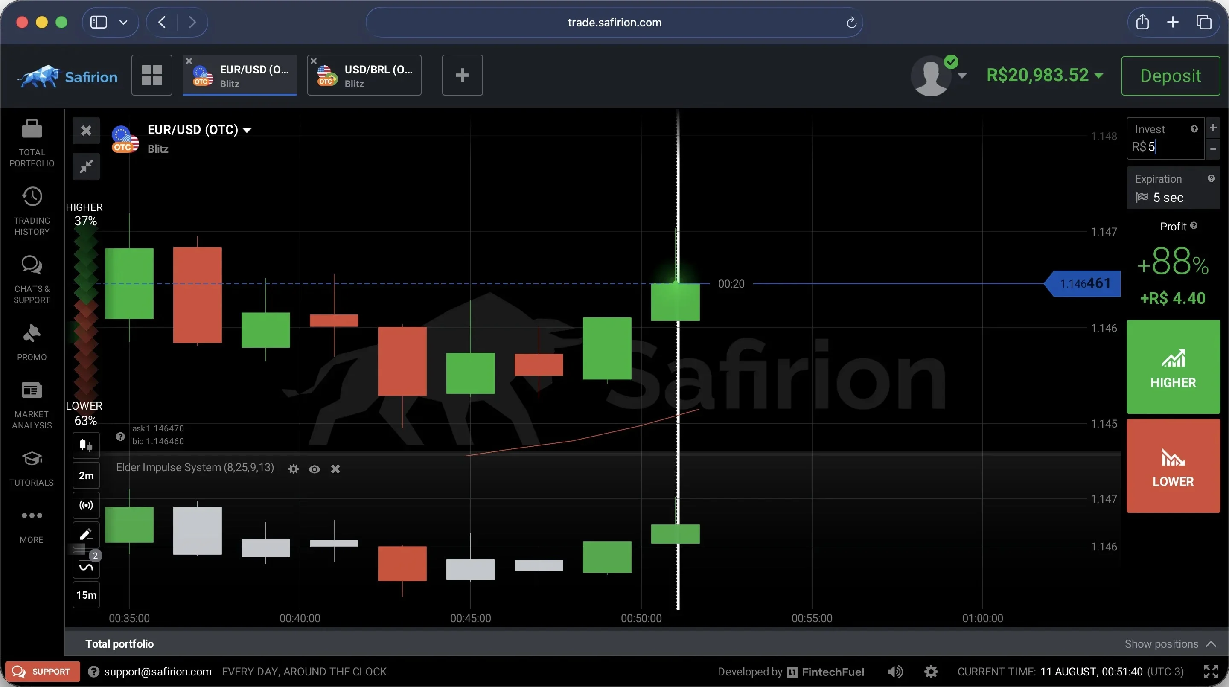Click the More sidebar option
Image resolution: width=1229 pixels, height=687 pixels.
coord(32,526)
